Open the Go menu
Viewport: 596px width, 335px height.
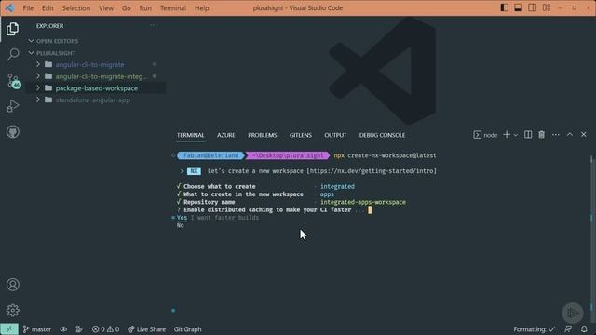[x=127, y=8]
